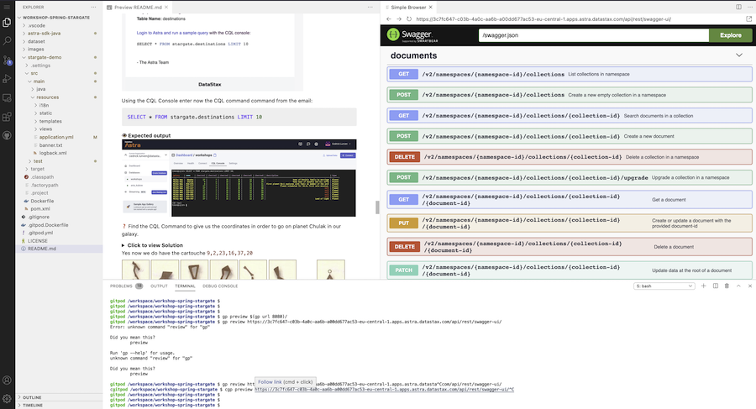Select README.md in the explorer
This screenshot has width=756, height=409.
pyautogui.click(x=42, y=249)
